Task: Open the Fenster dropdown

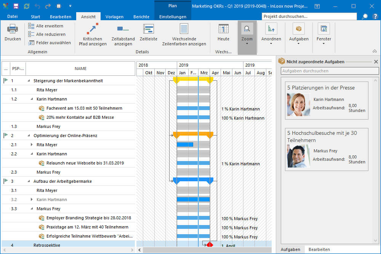Action: [323, 34]
